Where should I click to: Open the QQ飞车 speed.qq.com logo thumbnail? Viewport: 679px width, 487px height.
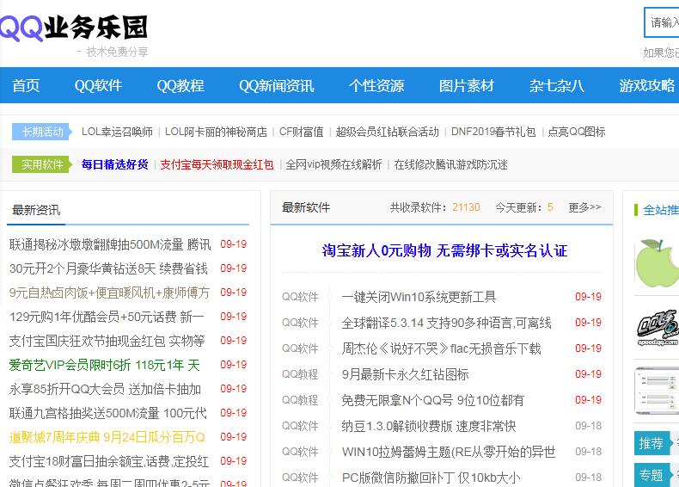click(x=658, y=328)
